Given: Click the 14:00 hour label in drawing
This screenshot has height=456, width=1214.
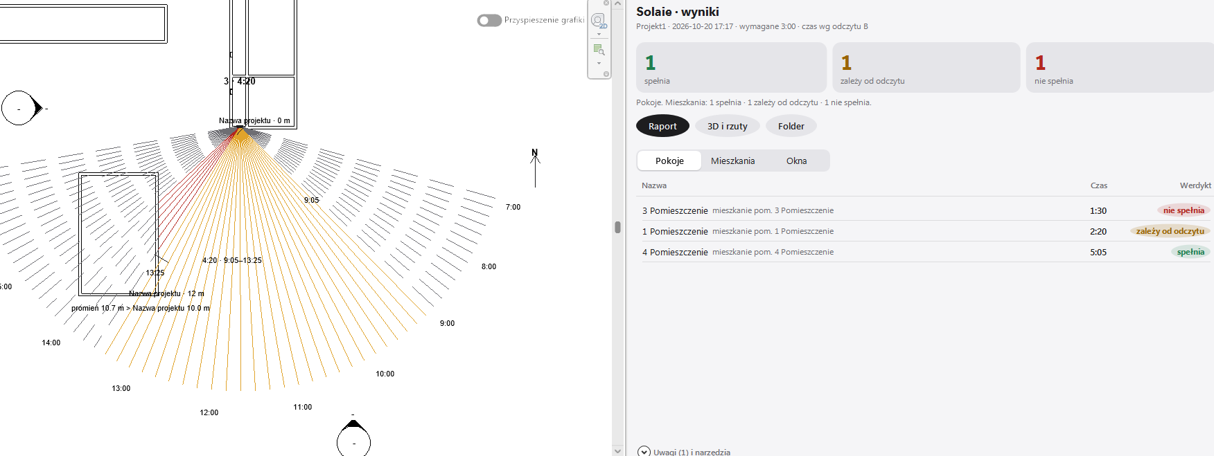Looking at the screenshot, I should [x=51, y=343].
